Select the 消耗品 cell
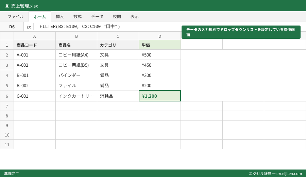This screenshot has height=177, width=306. click(x=118, y=96)
